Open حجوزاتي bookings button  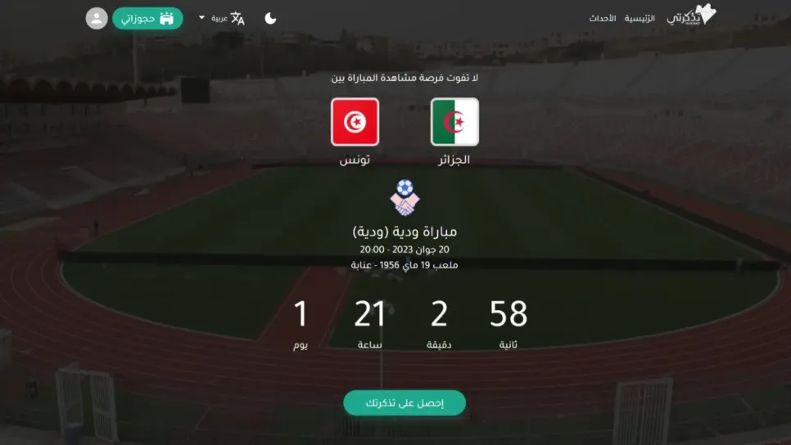pos(147,19)
